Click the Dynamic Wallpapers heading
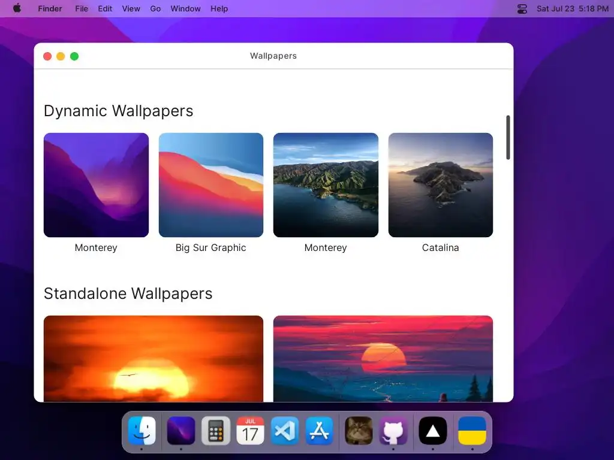Screen dimensions: 614x460 tap(118, 111)
